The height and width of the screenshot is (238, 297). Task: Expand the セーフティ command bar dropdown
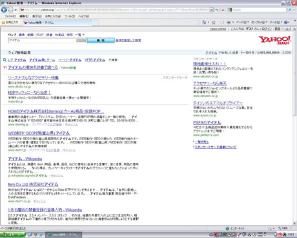tap(259, 23)
